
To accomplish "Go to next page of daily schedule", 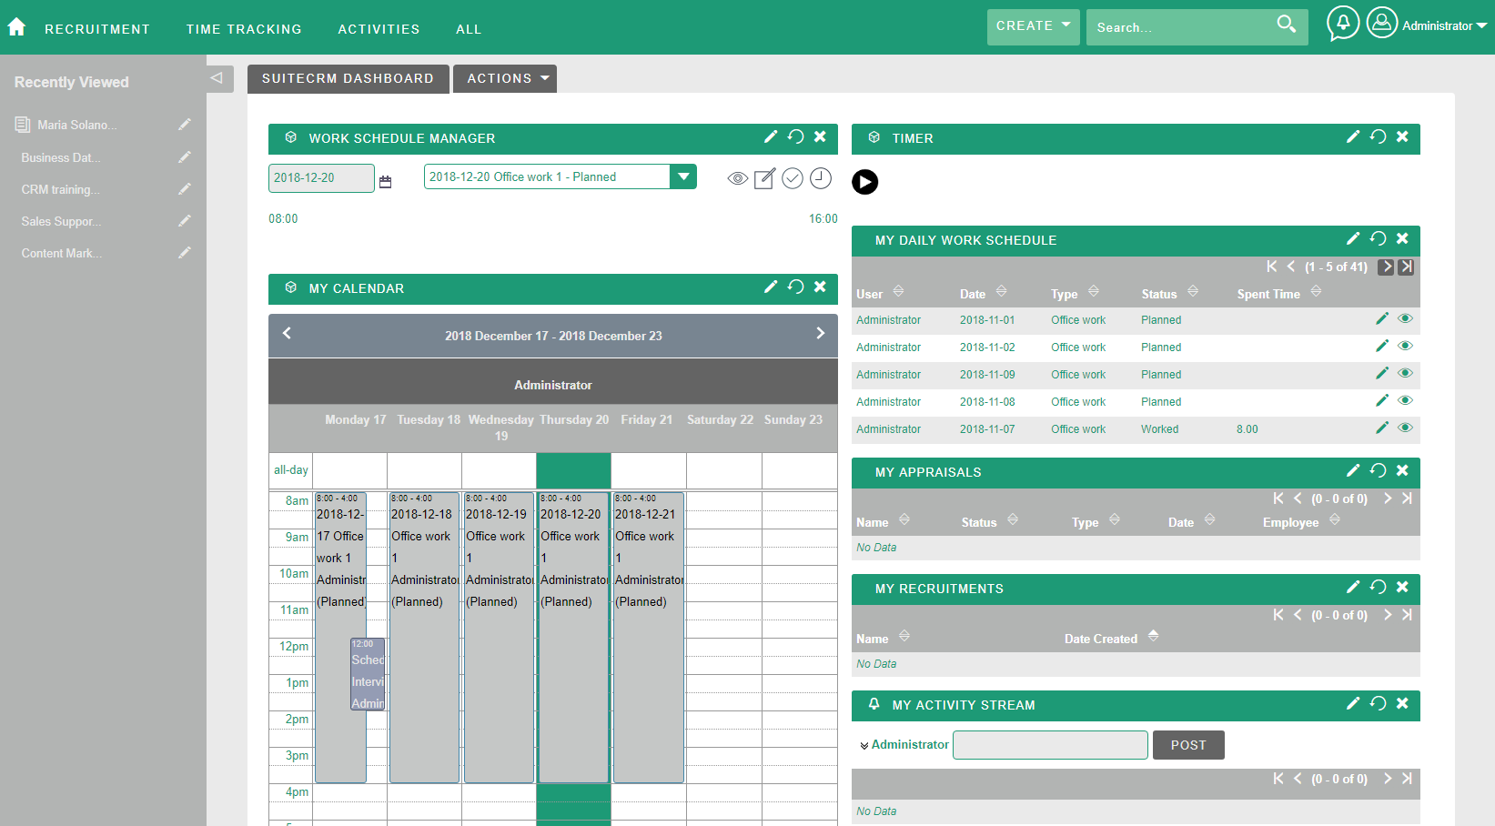I will (1386, 267).
